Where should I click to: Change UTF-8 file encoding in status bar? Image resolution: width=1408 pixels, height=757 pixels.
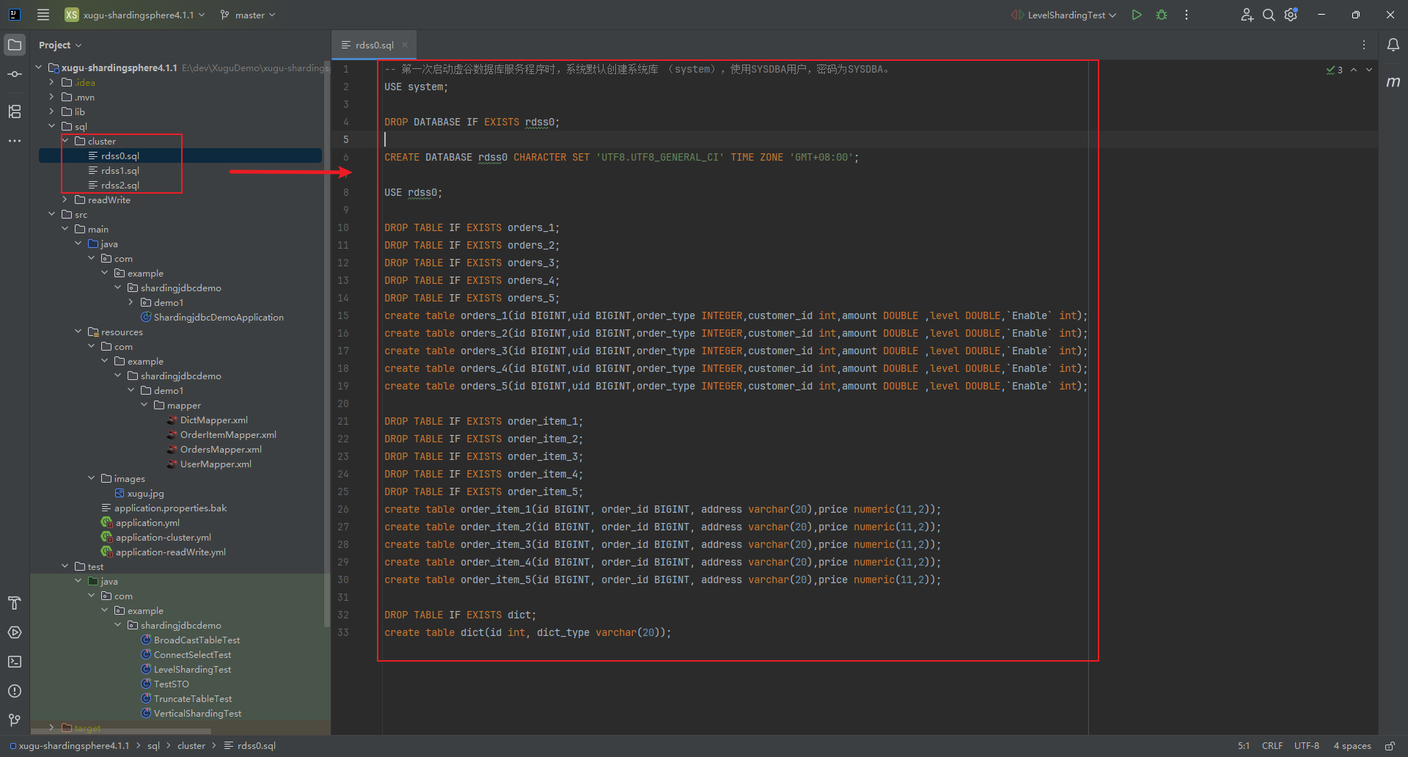click(1306, 746)
